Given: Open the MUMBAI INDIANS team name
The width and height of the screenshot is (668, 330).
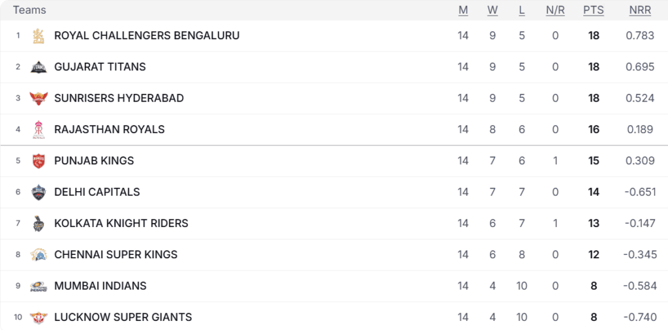Looking at the screenshot, I should pyautogui.click(x=100, y=286).
